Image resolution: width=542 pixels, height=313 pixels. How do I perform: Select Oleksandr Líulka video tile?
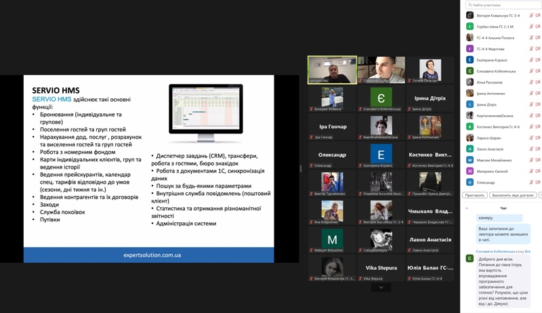click(381, 70)
